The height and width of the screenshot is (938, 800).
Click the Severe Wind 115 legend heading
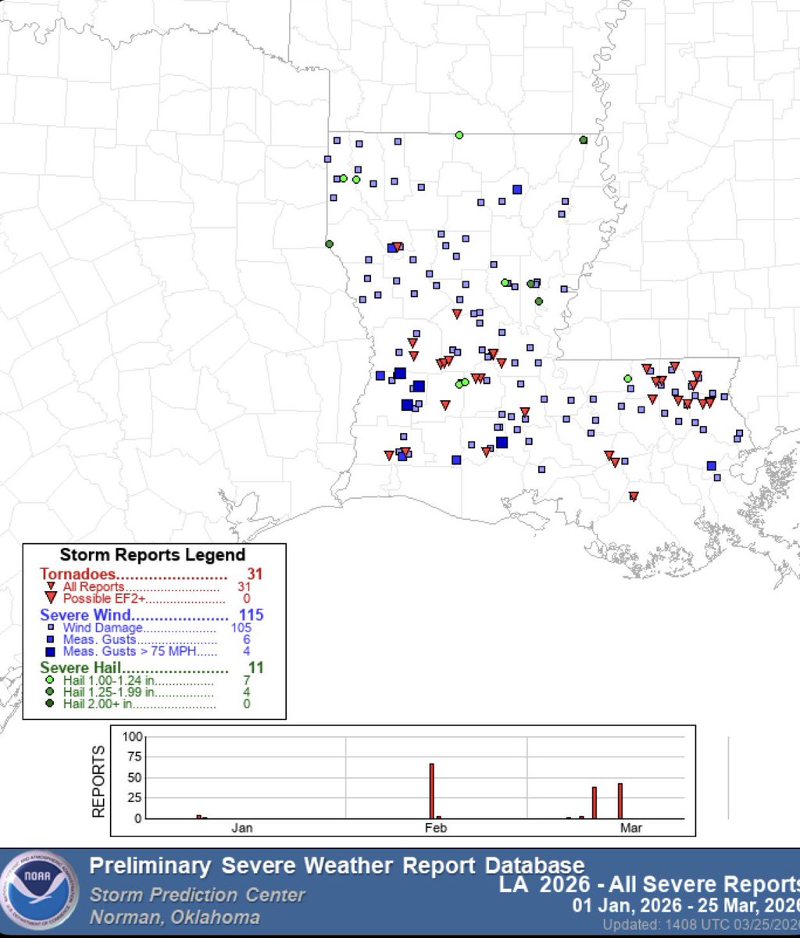[x=152, y=615]
